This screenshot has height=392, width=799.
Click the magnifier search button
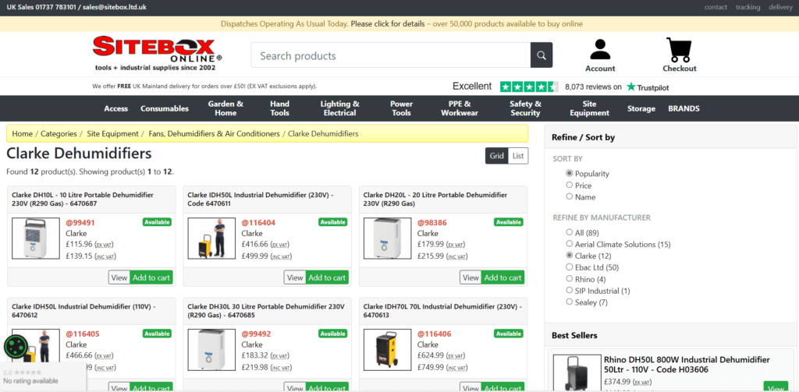click(542, 55)
